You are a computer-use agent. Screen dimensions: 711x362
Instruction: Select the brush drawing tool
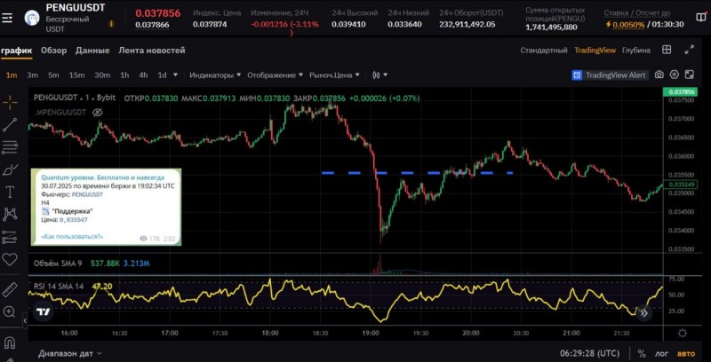(10, 169)
